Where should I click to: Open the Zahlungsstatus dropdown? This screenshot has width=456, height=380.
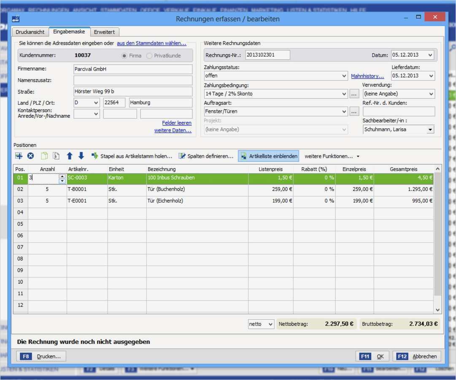point(344,76)
